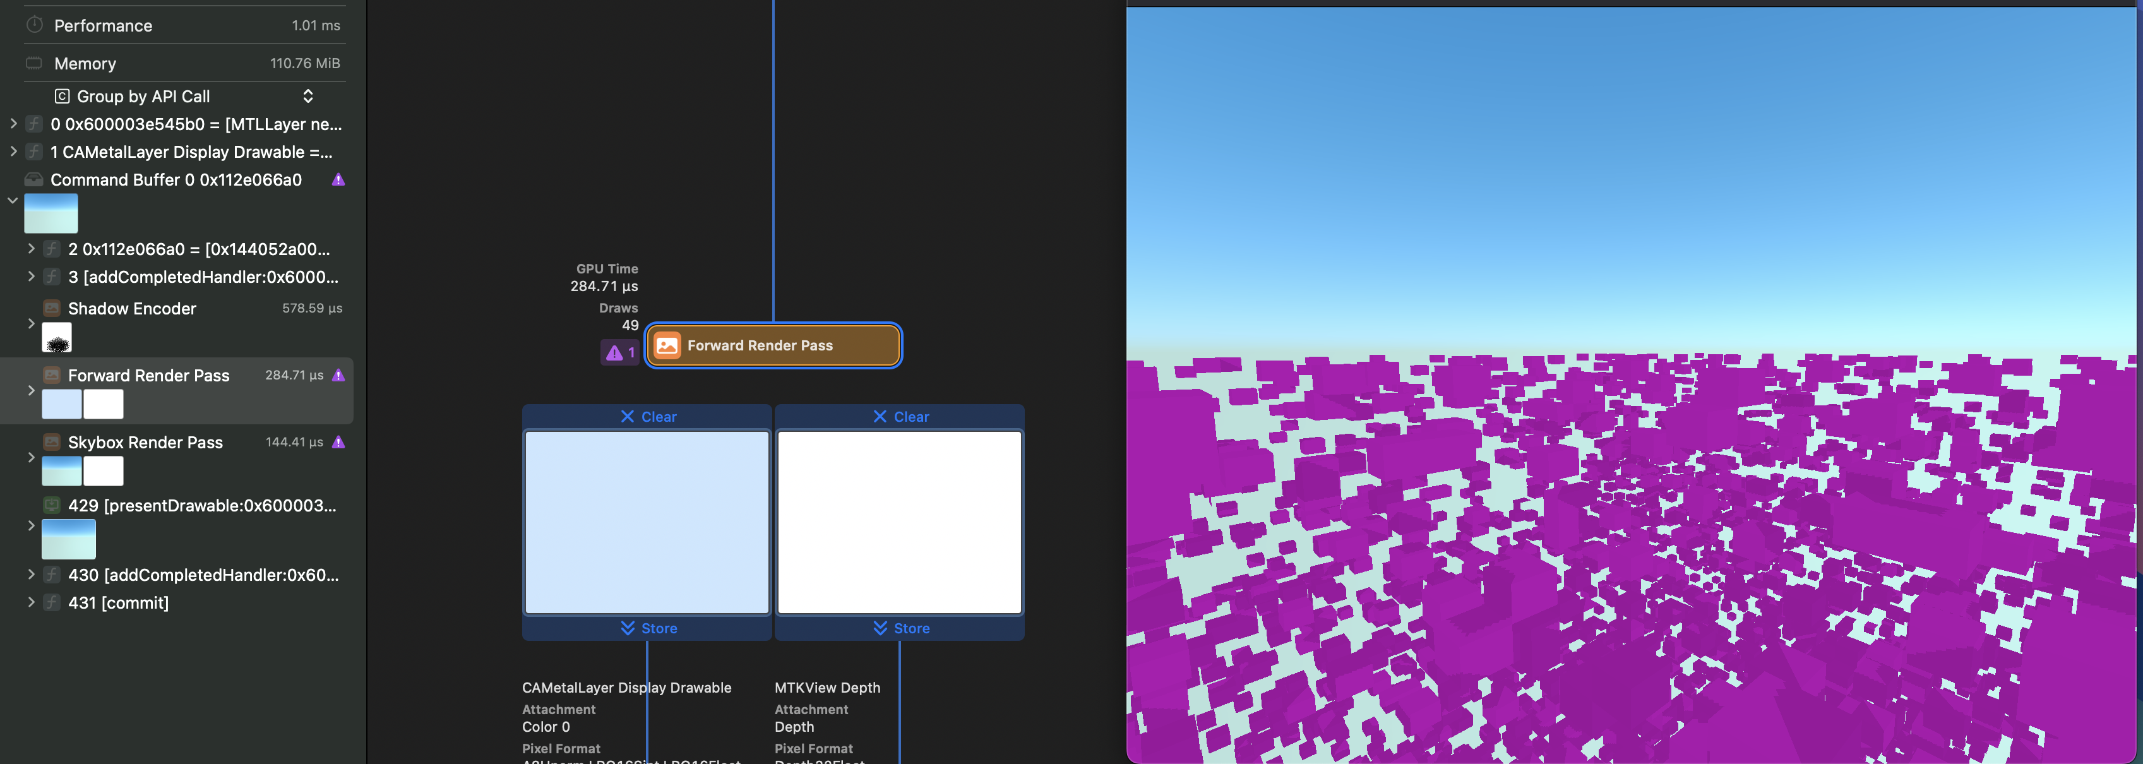The image size is (2143, 764).
Task: Click the 144.41 µs Skybox pass timing
Action: 294,442
